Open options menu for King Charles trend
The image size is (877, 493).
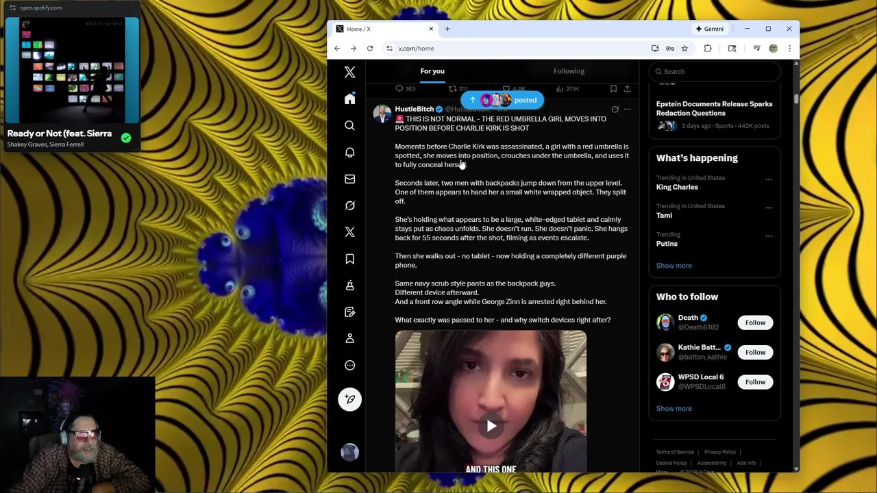(x=769, y=179)
